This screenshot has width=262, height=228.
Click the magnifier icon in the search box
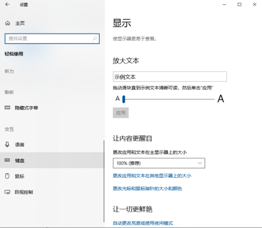(x=95, y=39)
